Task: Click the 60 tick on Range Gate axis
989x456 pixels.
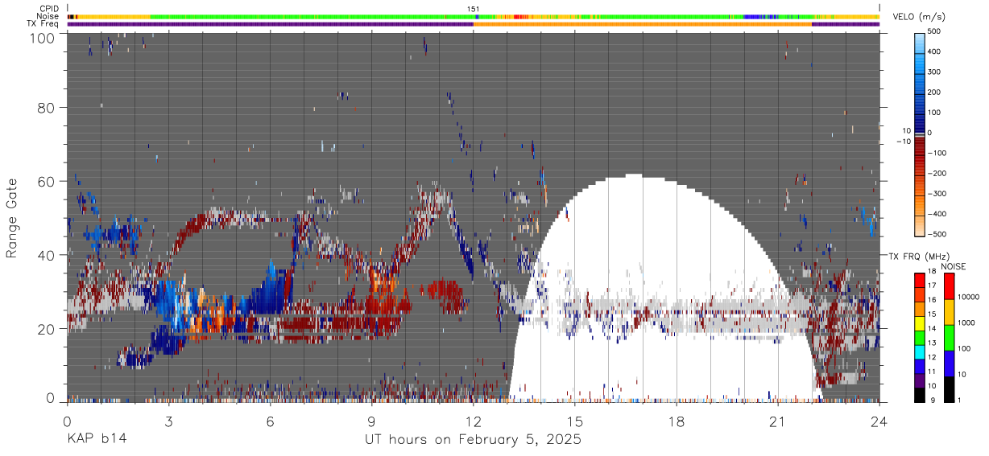Action: tap(45, 181)
